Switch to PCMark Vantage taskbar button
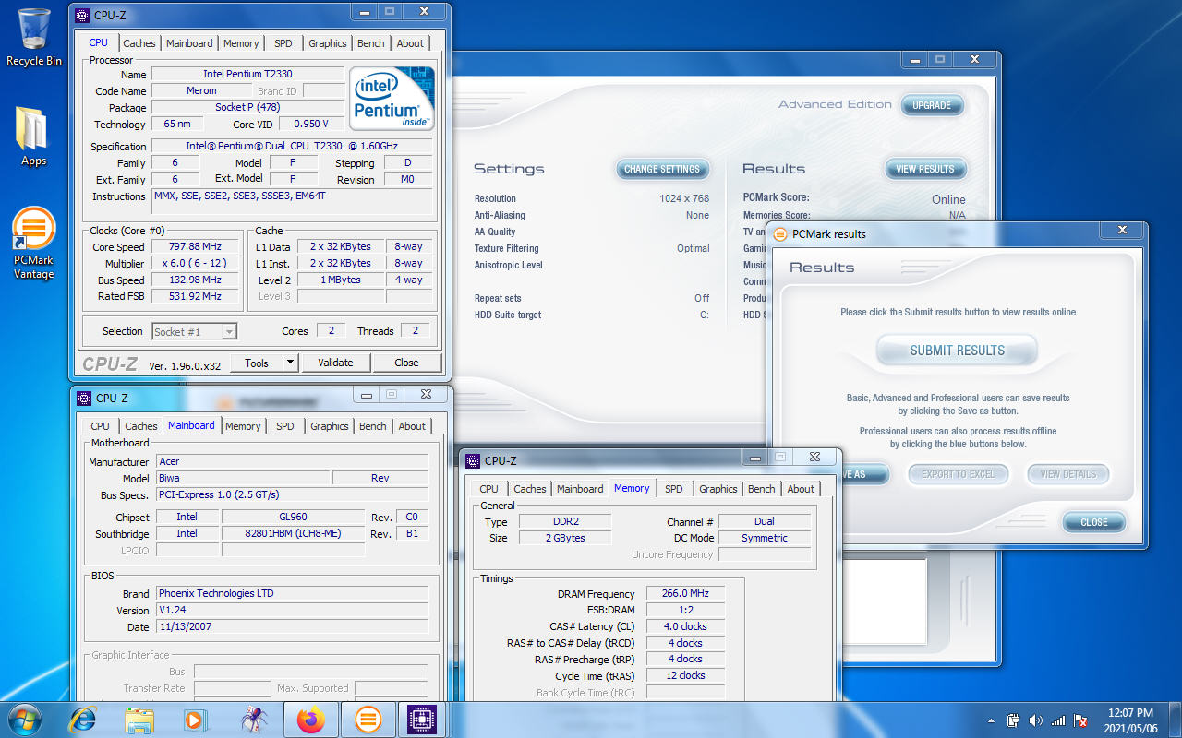1182x738 pixels. 368,720
